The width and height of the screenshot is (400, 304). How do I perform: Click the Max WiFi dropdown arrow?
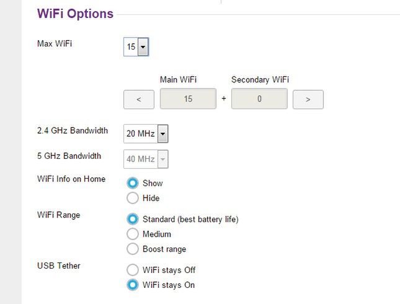pos(143,47)
